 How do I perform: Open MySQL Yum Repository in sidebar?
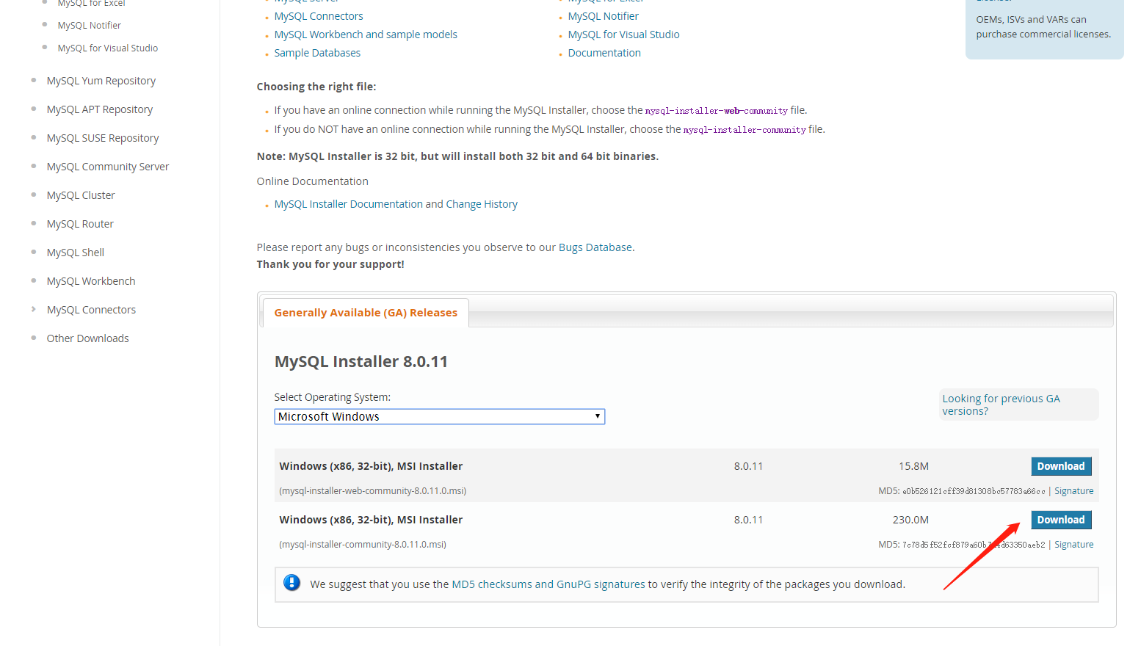pyautogui.click(x=101, y=81)
